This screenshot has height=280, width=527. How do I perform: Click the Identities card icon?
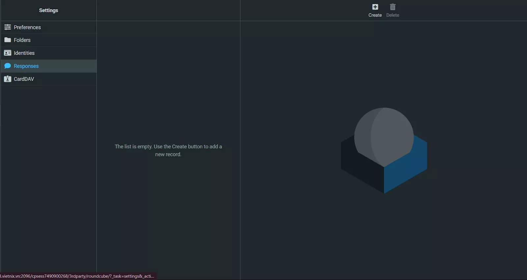point(8,53)
